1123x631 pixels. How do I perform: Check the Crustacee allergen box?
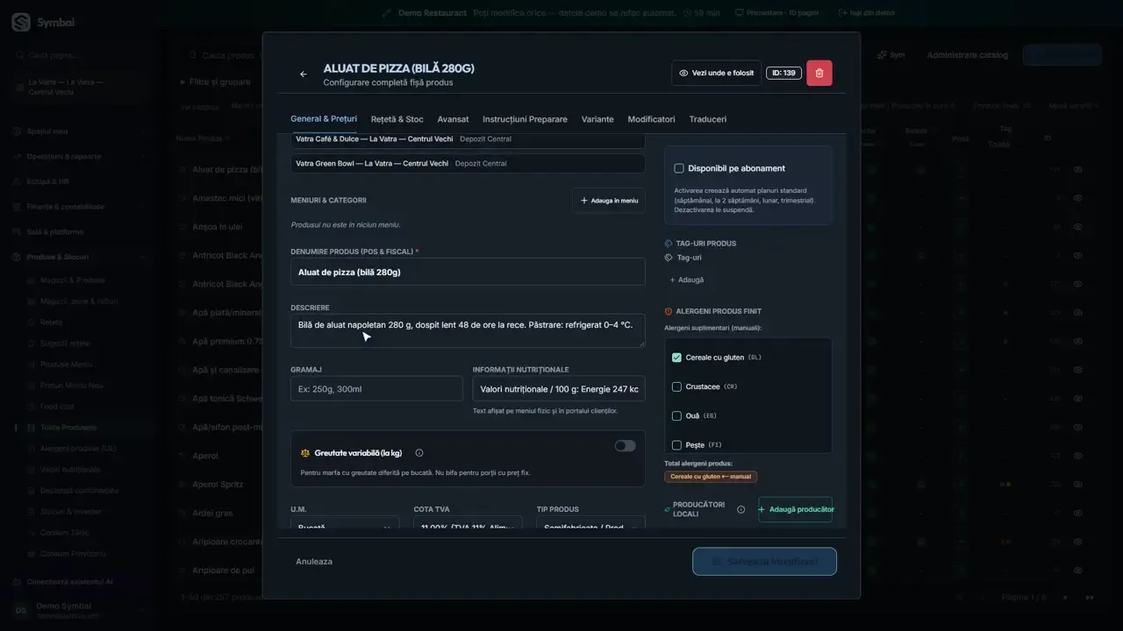[676, 386]
